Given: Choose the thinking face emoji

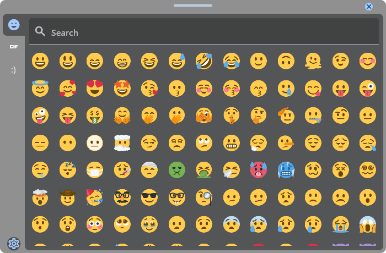Looking at the screenshot, I should coord(259,116).
